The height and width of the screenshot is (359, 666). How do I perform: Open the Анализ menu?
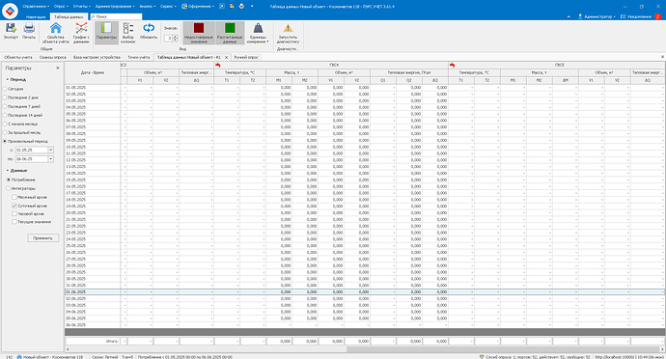click(x=147, y=7)
